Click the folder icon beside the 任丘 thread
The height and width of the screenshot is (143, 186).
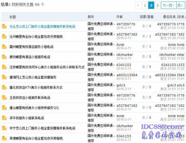coord(4,26)
